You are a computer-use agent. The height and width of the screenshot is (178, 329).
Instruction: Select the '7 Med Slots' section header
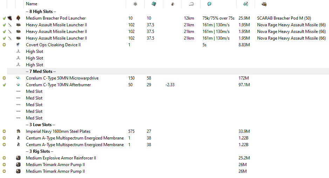(41, 71)
